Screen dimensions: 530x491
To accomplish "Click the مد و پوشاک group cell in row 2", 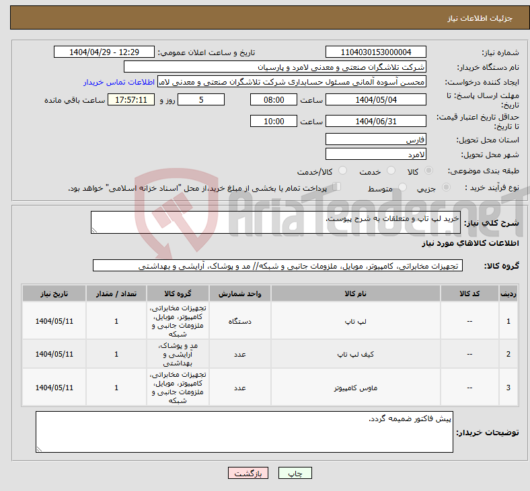I will 178,354.
